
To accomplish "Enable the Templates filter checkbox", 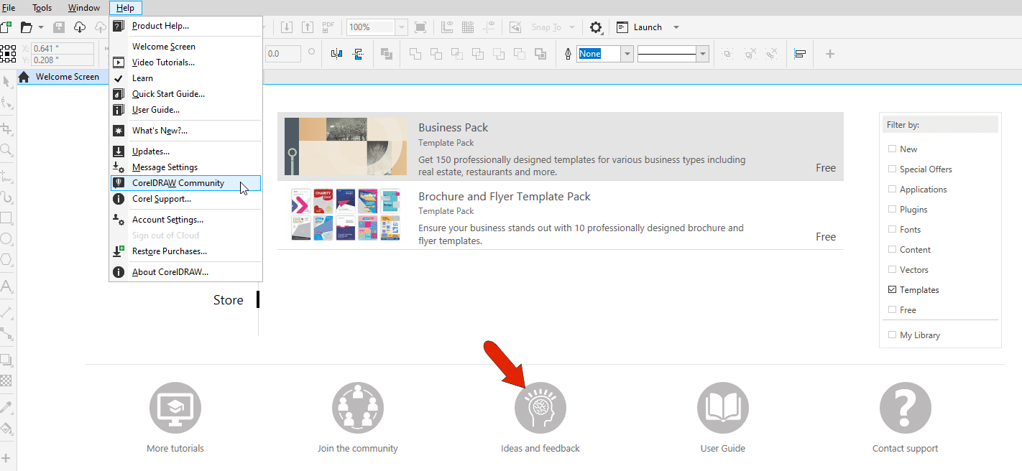I will click(x=893, y=289).
